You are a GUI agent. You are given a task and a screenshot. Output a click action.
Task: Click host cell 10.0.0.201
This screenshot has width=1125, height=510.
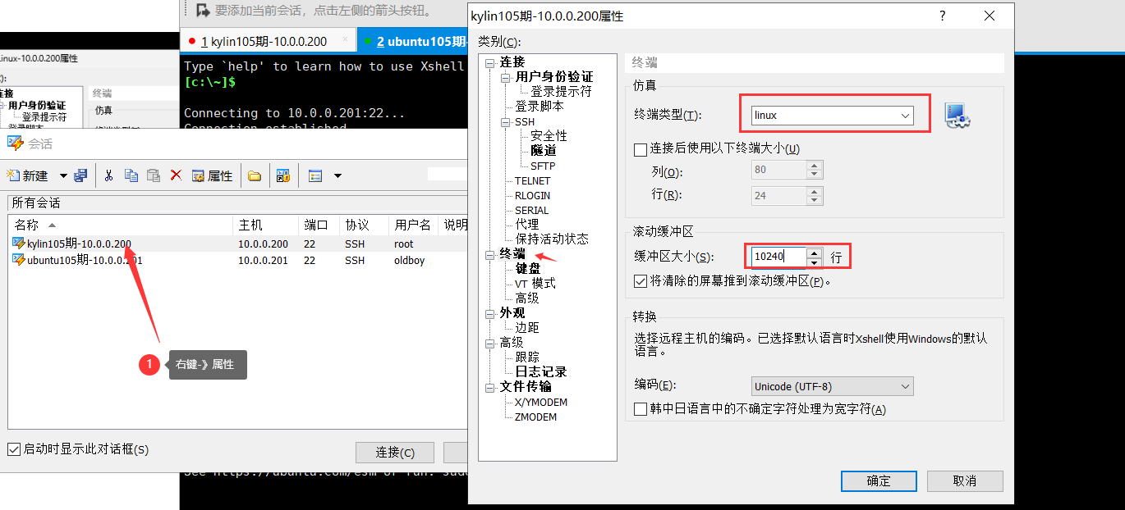(263, 260)
